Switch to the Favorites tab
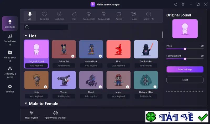This screenshot has height=124, width=210. (x=45, y=16)
